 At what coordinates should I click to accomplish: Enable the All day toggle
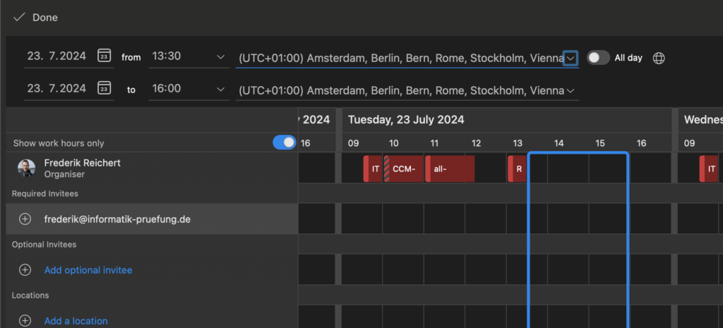[597, 58]
